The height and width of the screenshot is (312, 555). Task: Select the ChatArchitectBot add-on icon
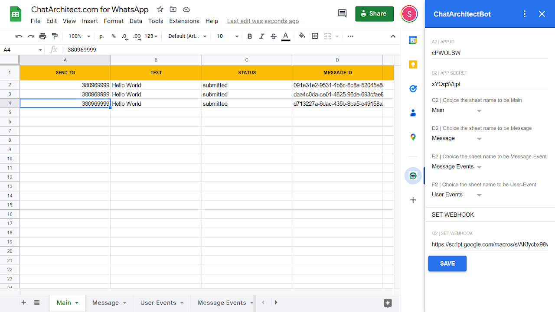coord(413,175)
